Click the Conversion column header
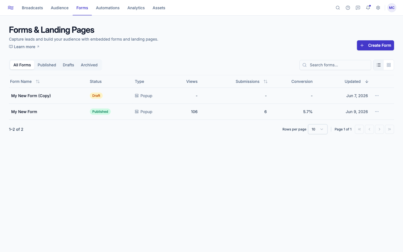Viewport: 403px width, 252px height. coord(302,81)
